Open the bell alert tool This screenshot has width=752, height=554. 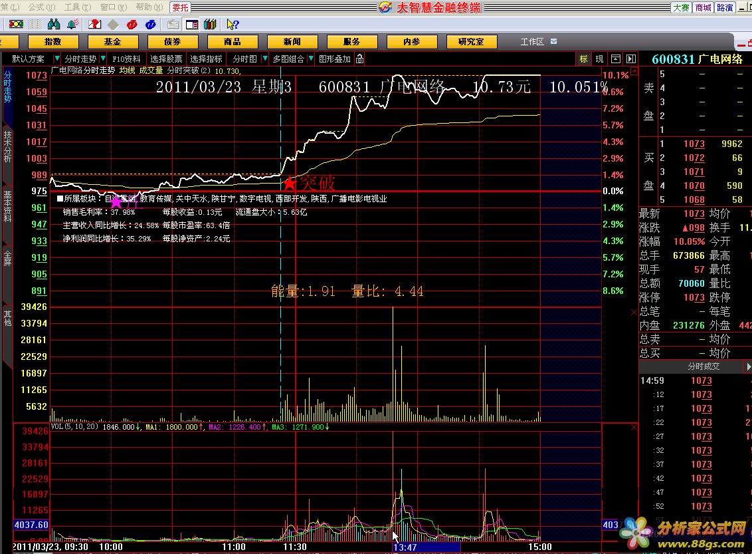73,24
